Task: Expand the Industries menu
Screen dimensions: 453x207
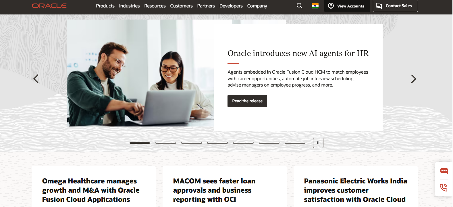Action: [129, 6]
